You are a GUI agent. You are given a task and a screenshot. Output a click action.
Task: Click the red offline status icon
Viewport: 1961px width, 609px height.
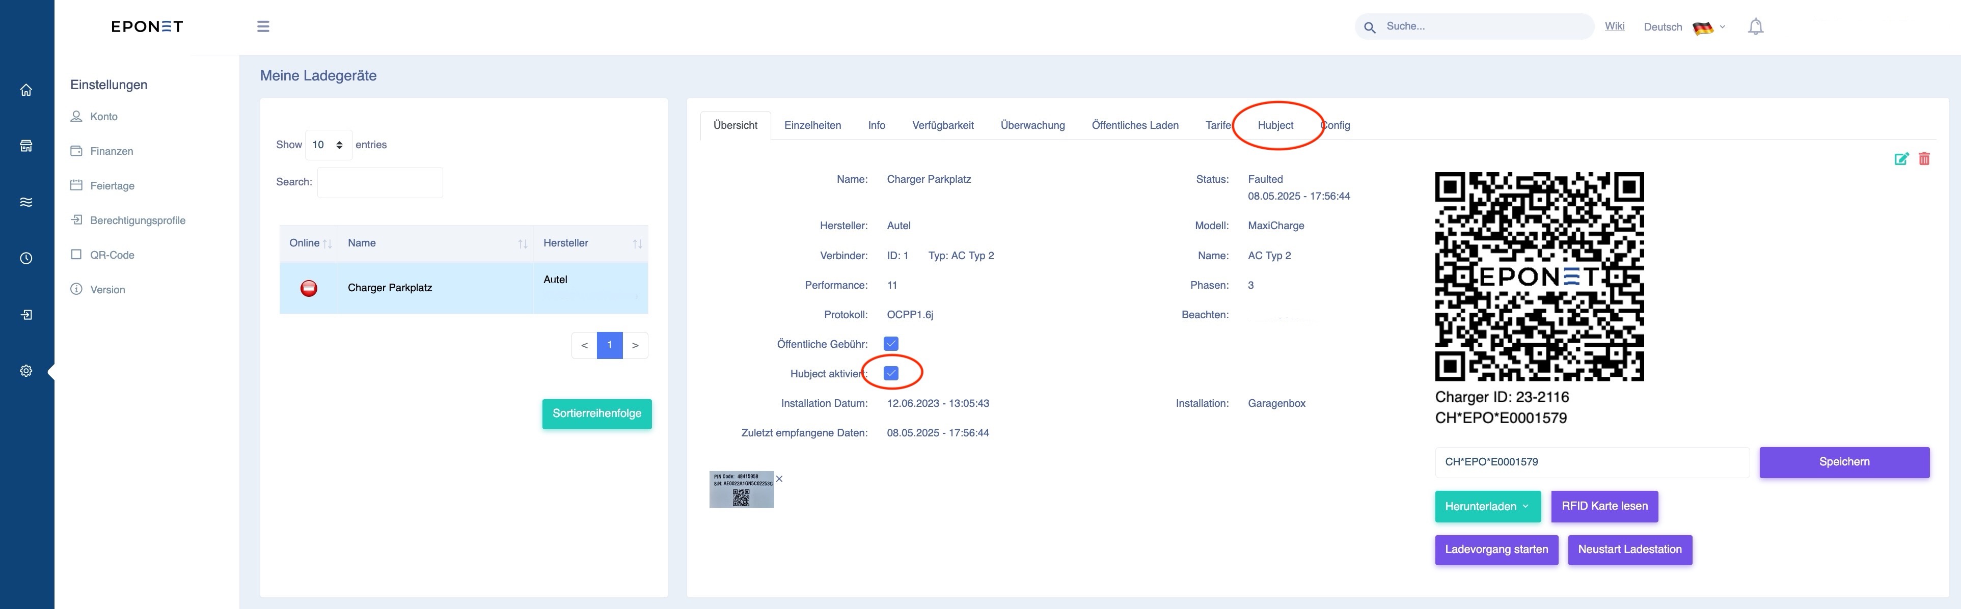tap(308, 288)
